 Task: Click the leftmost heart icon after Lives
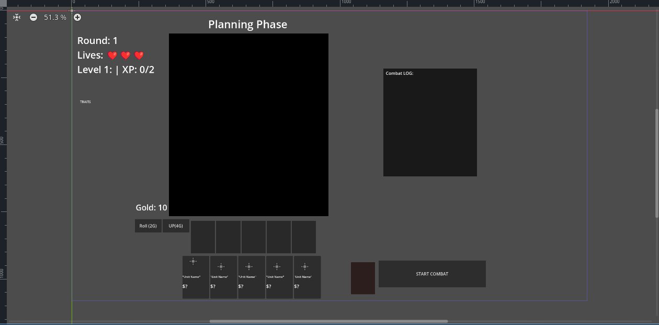click(x=112, y=55)
